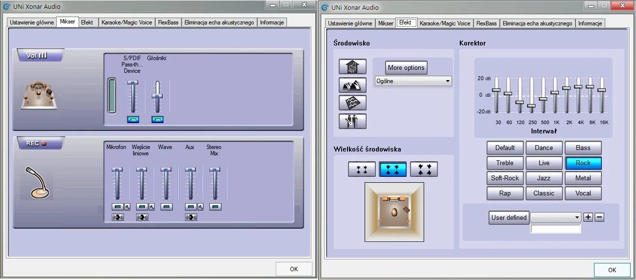This screenshot has height=280, width=636.
Task: Apply the Vocal equalizer preset
Action: click(x=583, y=193)
